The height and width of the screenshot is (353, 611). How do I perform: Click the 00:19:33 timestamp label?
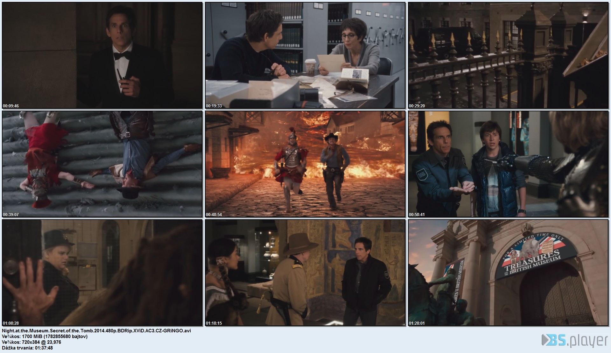pos(214,106)
